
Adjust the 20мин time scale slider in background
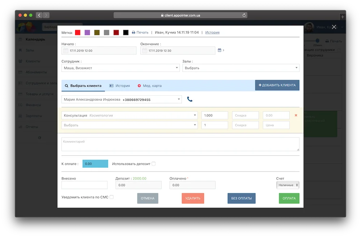coord(317,41)
